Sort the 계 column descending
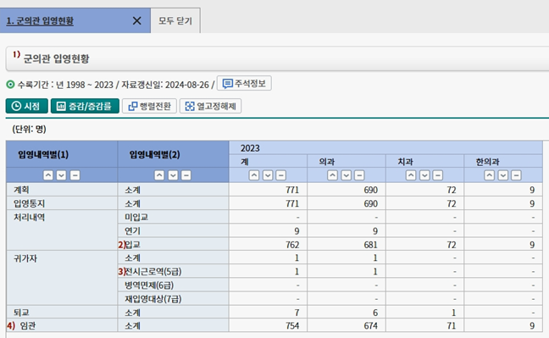The height and width of the screenshot is (338, 549). 268,175
